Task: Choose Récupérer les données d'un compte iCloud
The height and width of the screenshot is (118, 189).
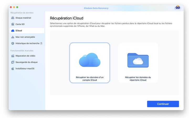Action: point(90,63)
